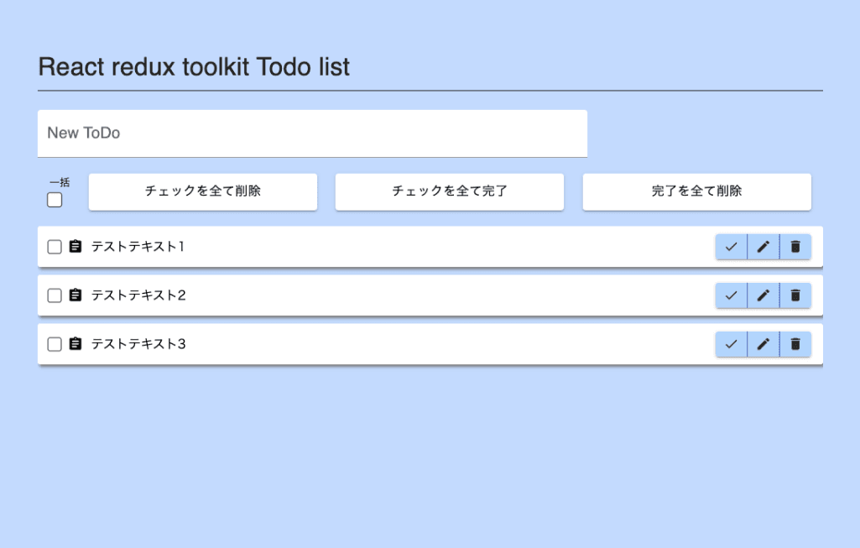The height and width of the screenshot is (548, 860).
Task: Edit テストテキスト3 with the pencil icon
Action: click(x=763, y=344)
